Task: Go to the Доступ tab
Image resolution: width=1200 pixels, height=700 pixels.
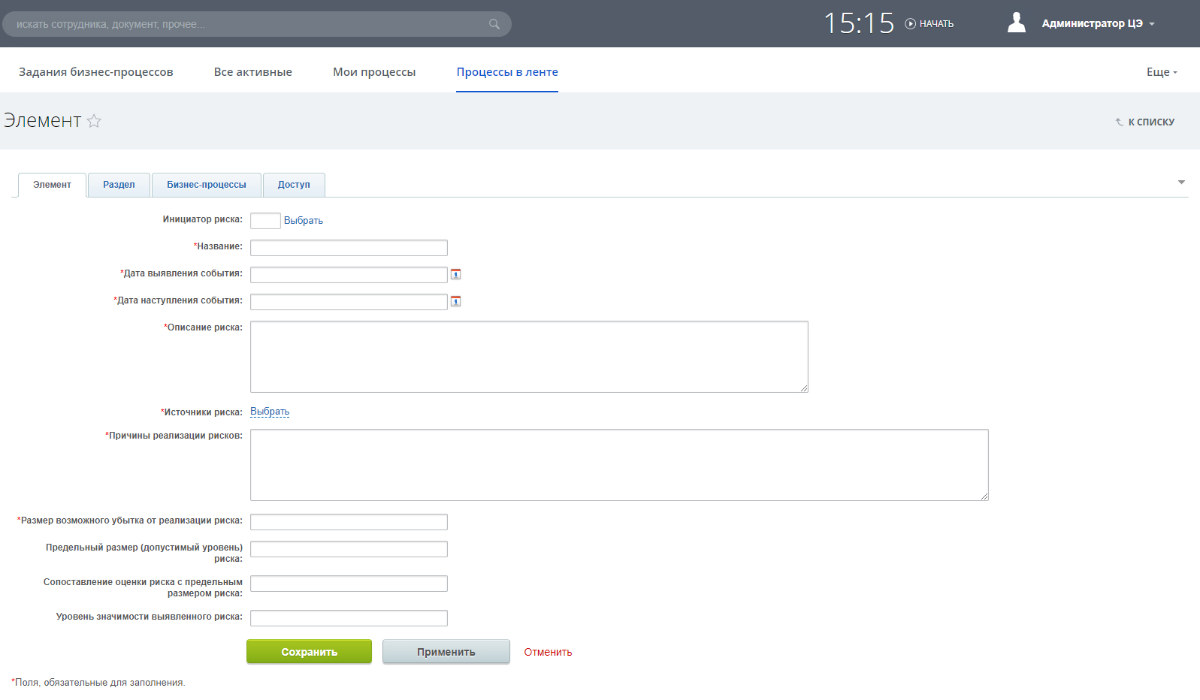Action: tap(294, 185)
